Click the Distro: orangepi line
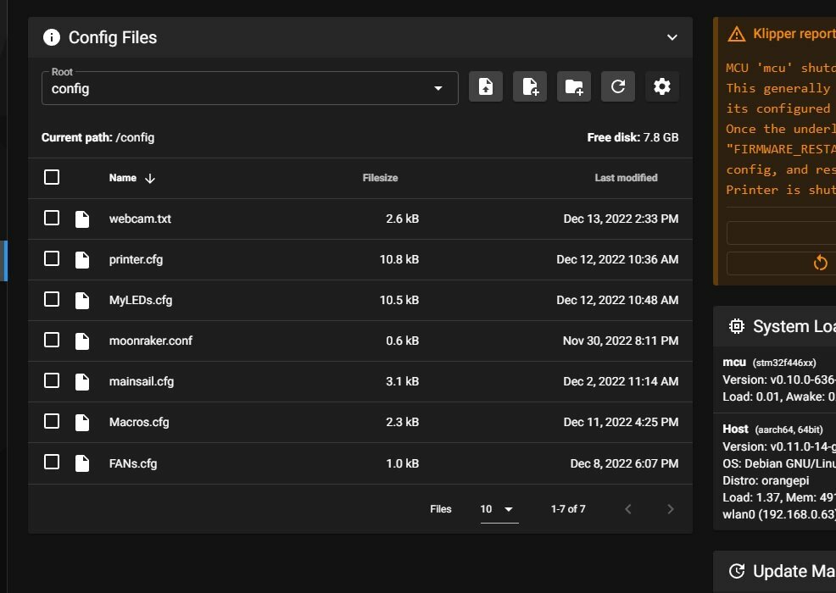 click(x=766, y=480)
